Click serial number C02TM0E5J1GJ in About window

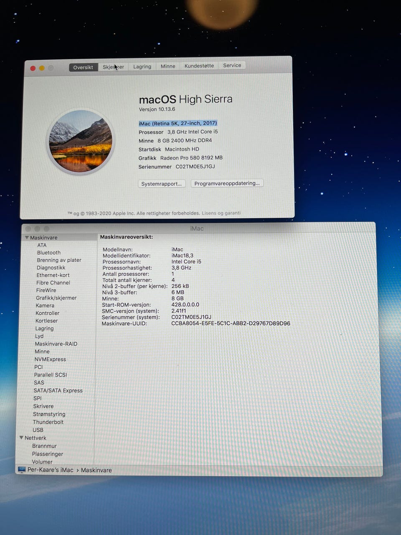click(195, 166)
